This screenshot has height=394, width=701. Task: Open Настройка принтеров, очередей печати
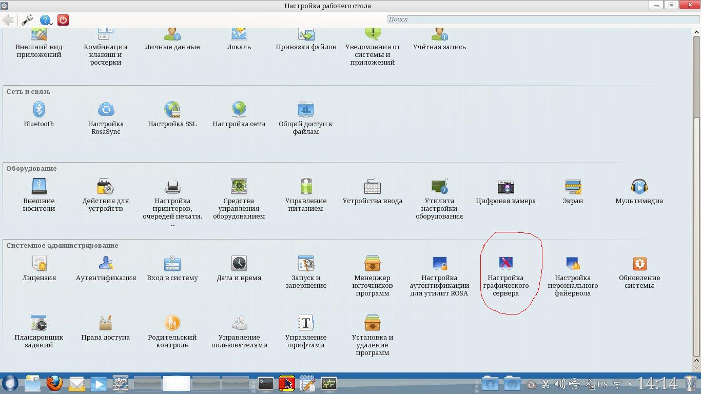click(x=172, y=203)
